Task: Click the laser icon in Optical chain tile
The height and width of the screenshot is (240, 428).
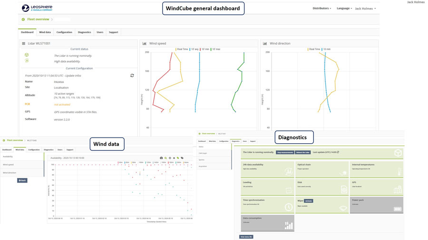Action: 343,173
